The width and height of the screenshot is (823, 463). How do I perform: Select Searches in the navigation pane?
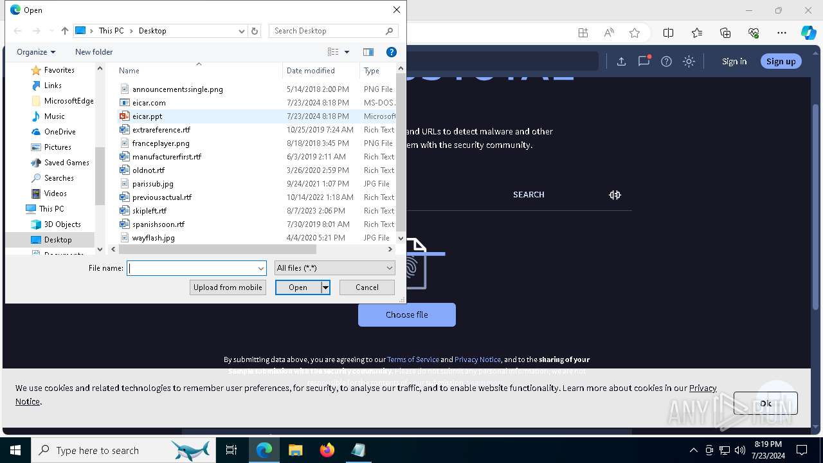click(x=59, y=178)
